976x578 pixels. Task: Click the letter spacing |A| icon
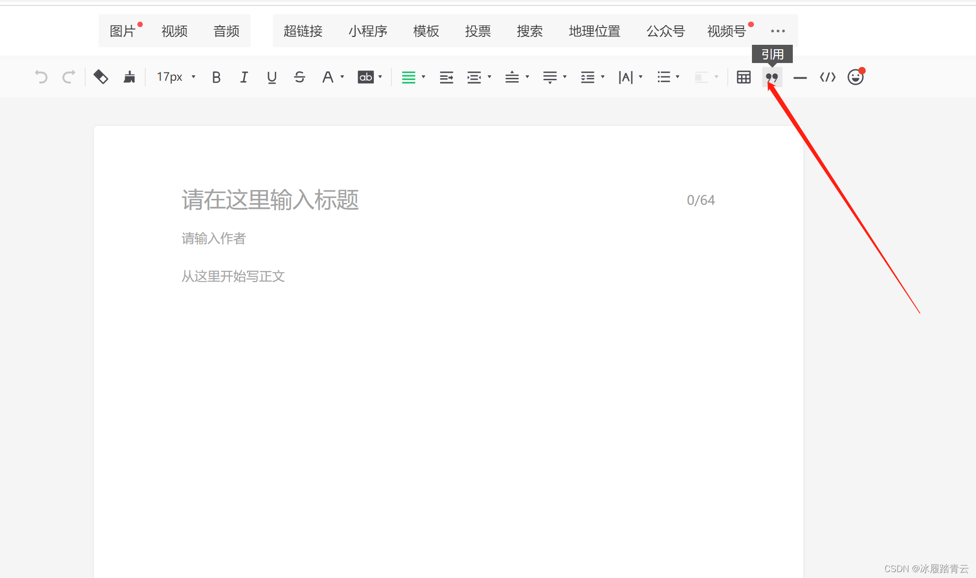[x=626, y=77]
